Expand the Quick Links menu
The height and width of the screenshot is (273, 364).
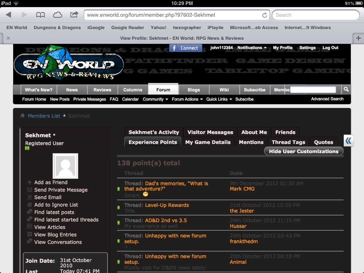(219, 99)
